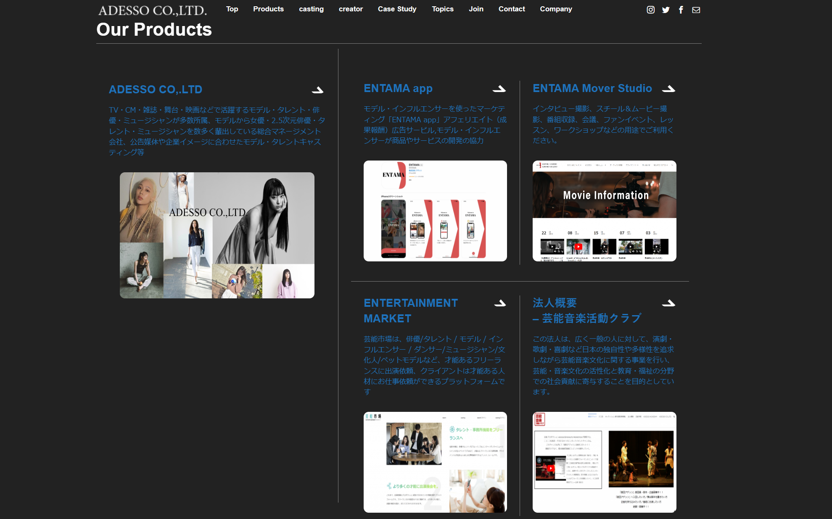Click arrow icon next to ENTAMA app
The height and width of the screenshot is (519, 832).
[499, 89]
